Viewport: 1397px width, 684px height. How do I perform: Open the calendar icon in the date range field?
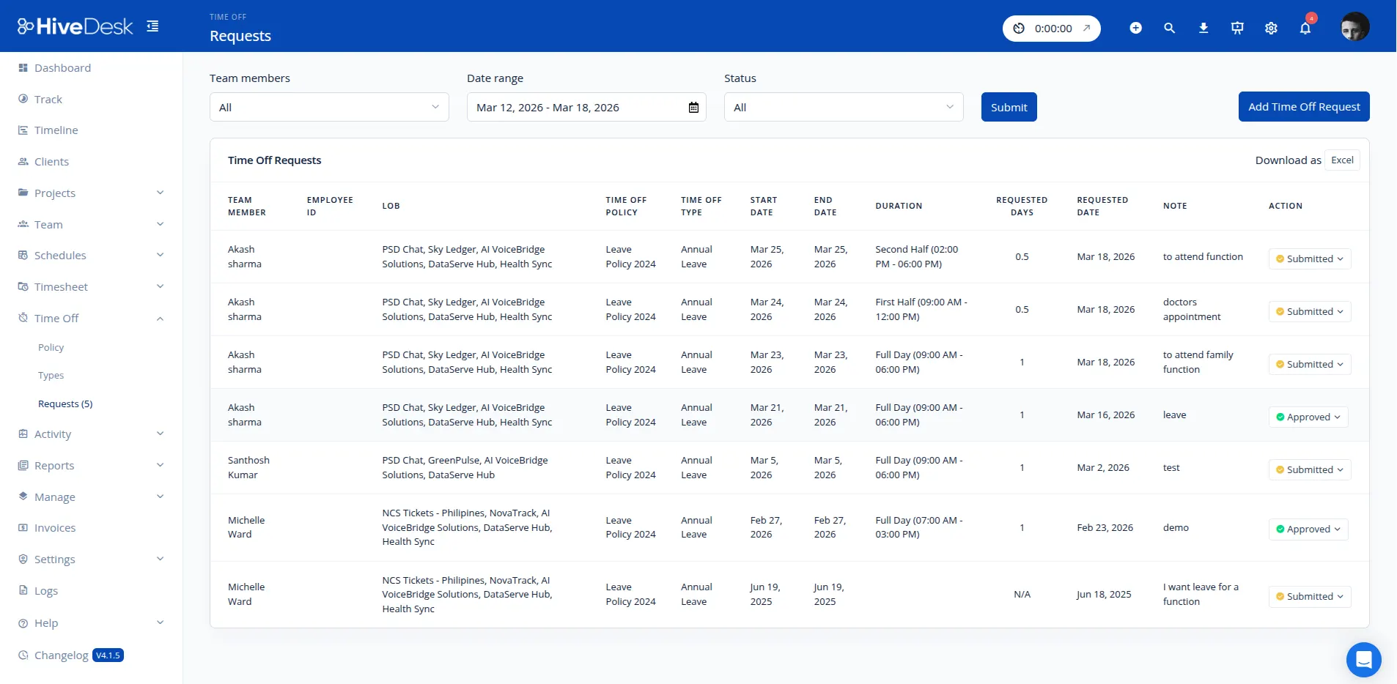tap(693, 107)
